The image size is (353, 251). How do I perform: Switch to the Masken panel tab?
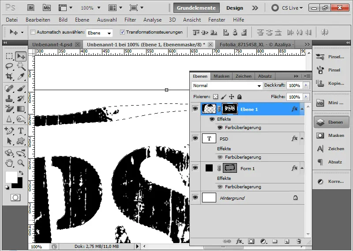click(x=222, y=76)
